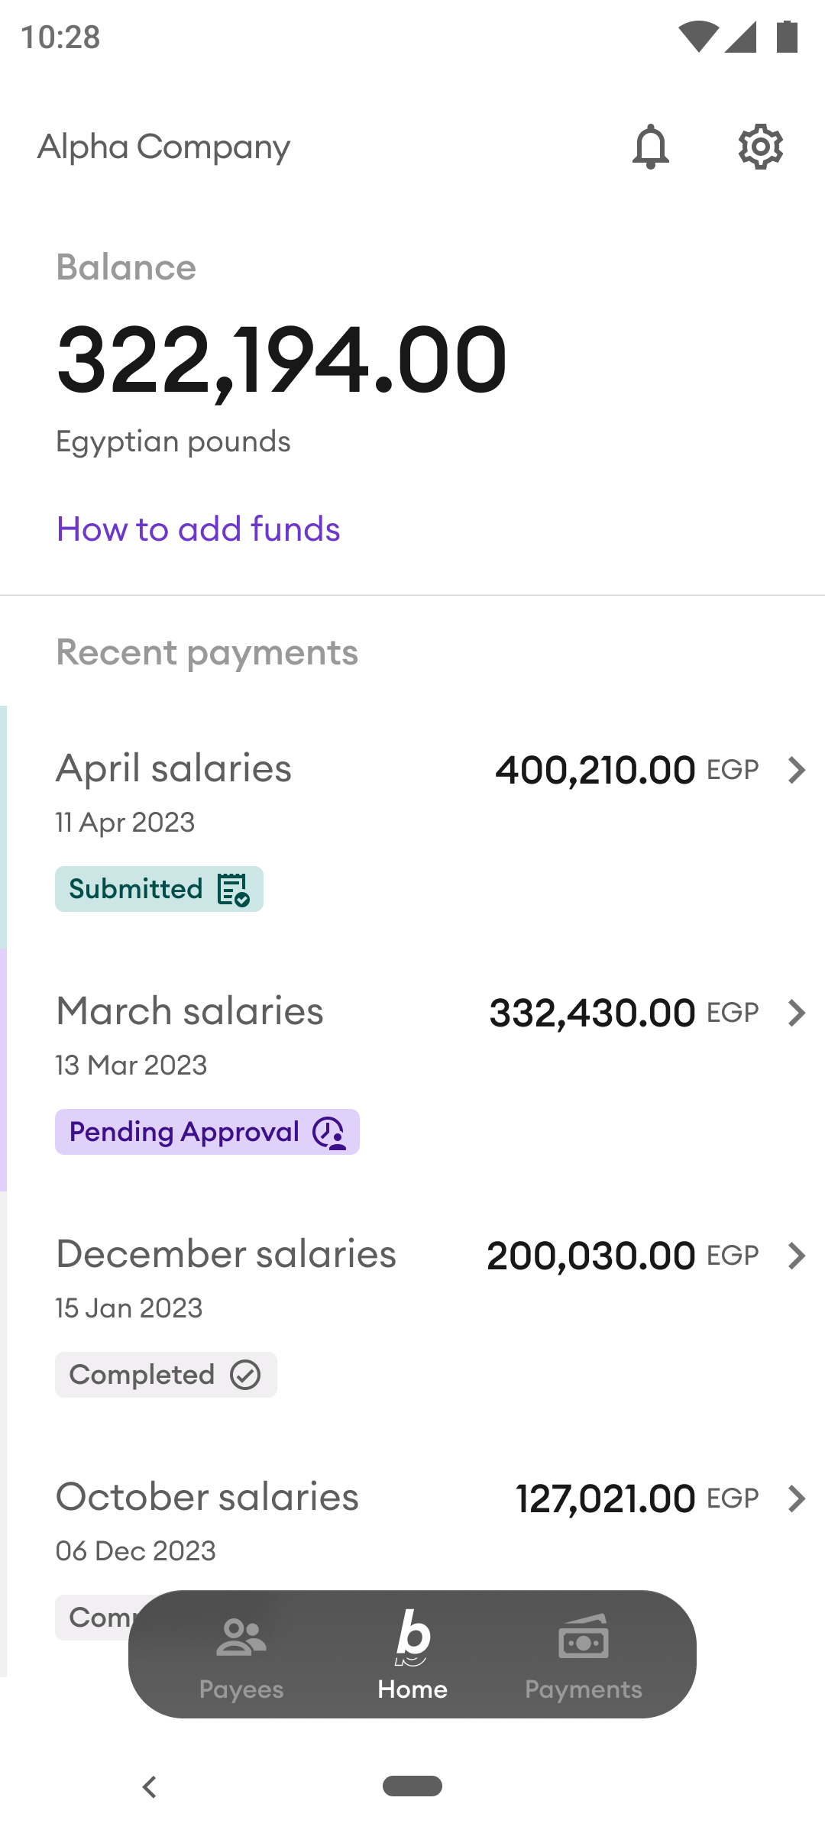Tap the Home logo icon

pyautogui.click(x=412, y=1637)
